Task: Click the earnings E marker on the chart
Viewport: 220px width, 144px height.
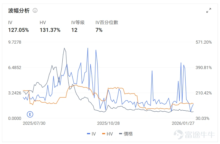Action: click(x=30, y=114)
